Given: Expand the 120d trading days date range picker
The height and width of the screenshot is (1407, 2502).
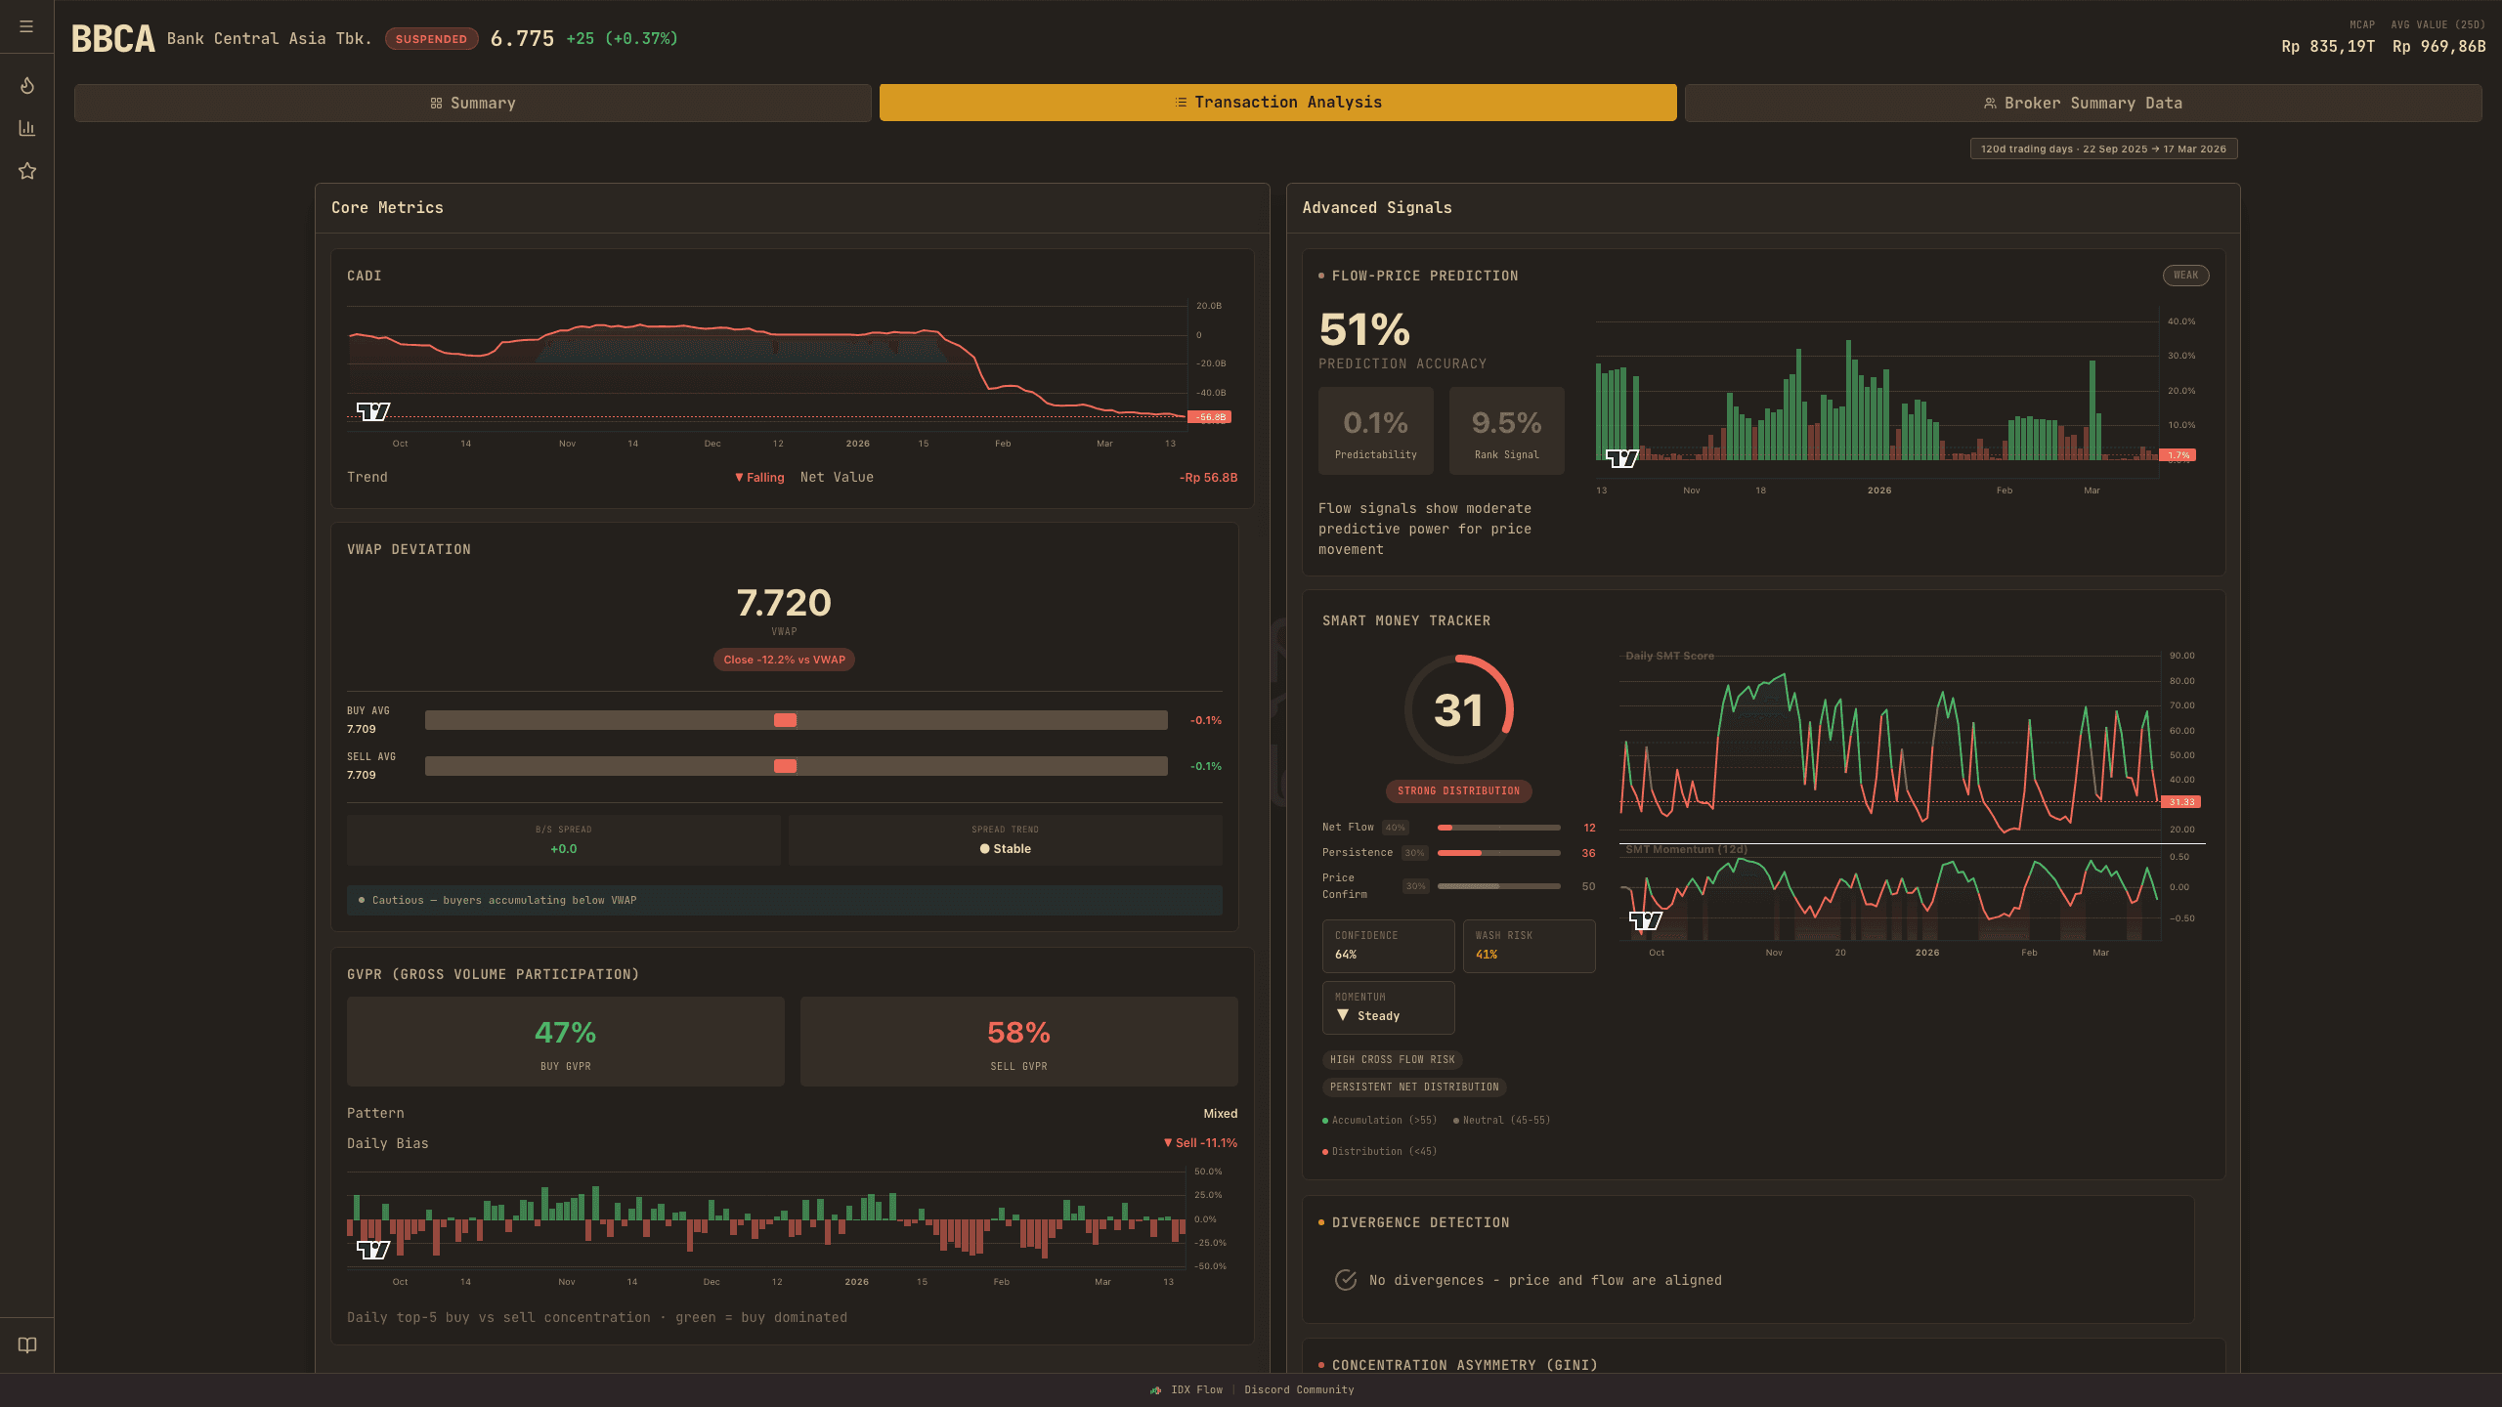Looking at the screenshot, I should point(2103,149).
